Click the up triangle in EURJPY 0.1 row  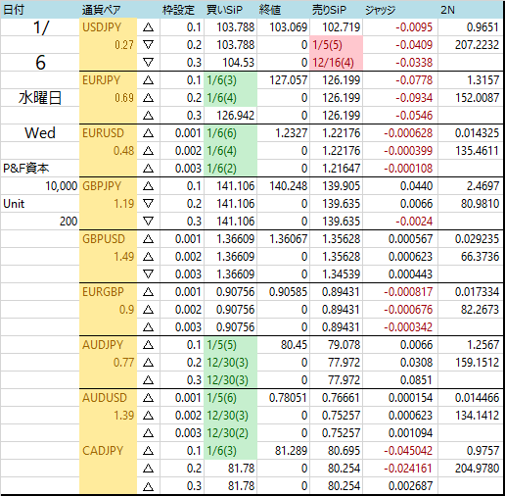pyautogui.click(x=148, y=80)
